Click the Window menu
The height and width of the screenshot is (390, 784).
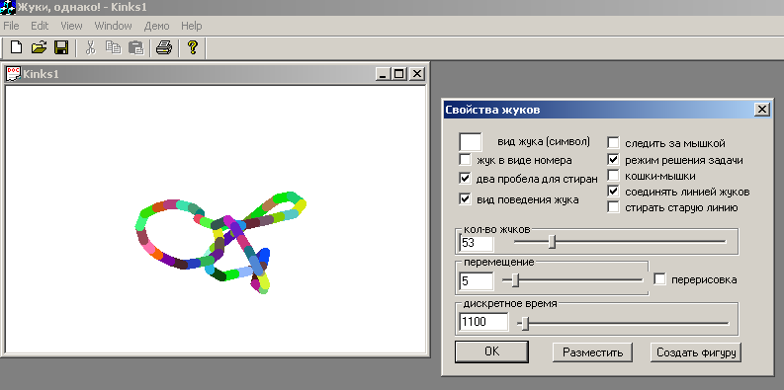point(113,26)
